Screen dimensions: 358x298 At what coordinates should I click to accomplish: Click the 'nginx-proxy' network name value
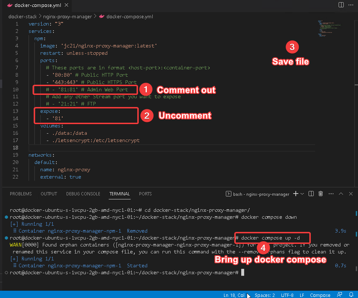(74, 170)
